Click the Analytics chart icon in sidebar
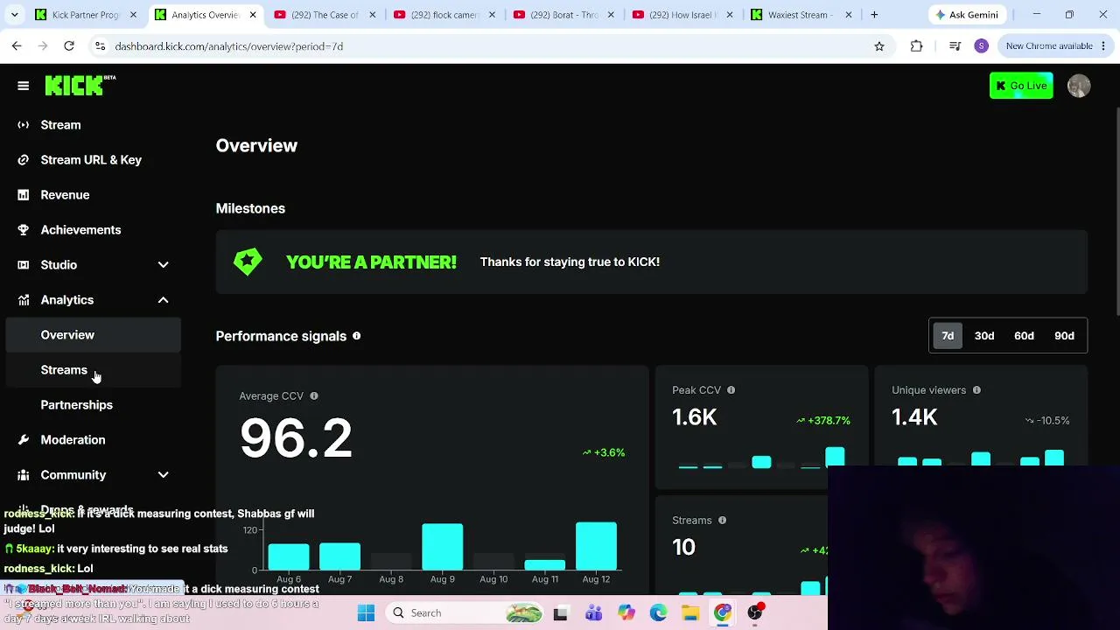This screenshot has width=1120, height=630. coord(24,300)
